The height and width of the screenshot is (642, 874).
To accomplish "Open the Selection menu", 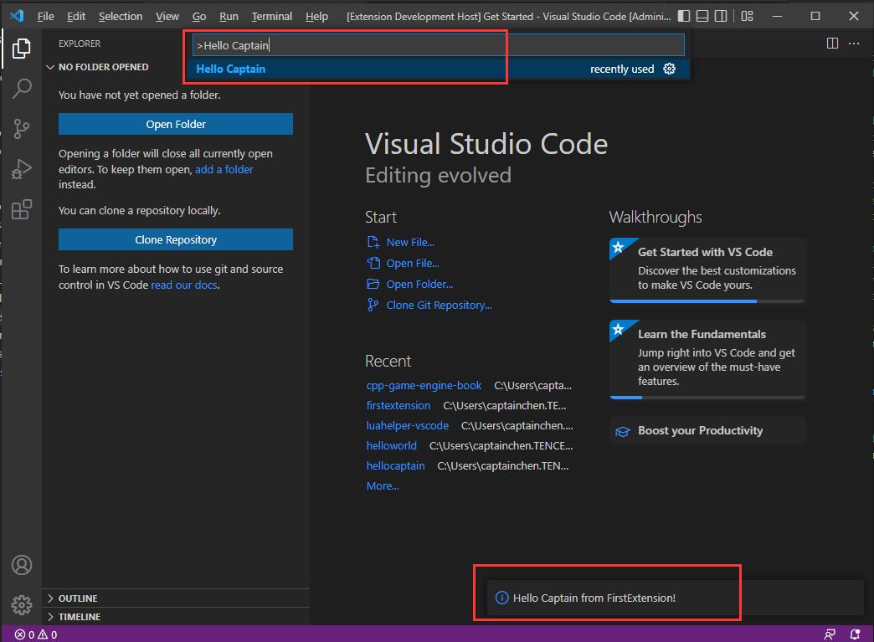I will (x=121, y=16).
